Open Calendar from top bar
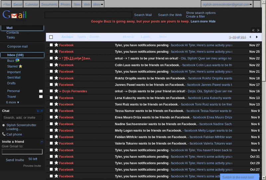The image size is (266, 180). (x=31, y=4)
